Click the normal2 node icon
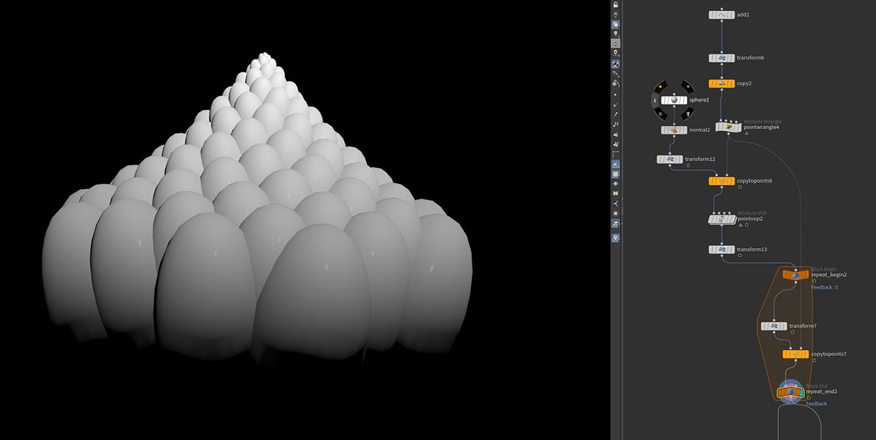This screenshot has width=876, height=440. click(x=673, y=130)
